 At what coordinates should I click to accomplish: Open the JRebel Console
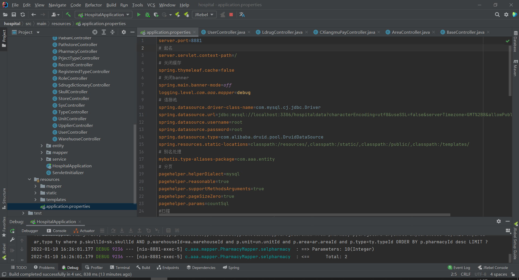coord(493,268)
